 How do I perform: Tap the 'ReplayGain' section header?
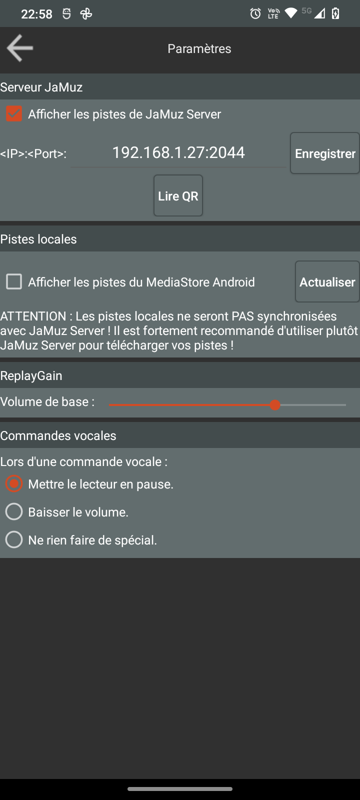point(31,375)
